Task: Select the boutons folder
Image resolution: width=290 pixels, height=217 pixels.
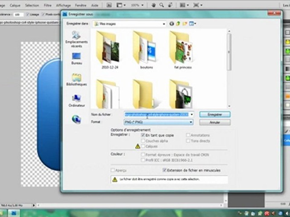Action: tap(146, 50)
